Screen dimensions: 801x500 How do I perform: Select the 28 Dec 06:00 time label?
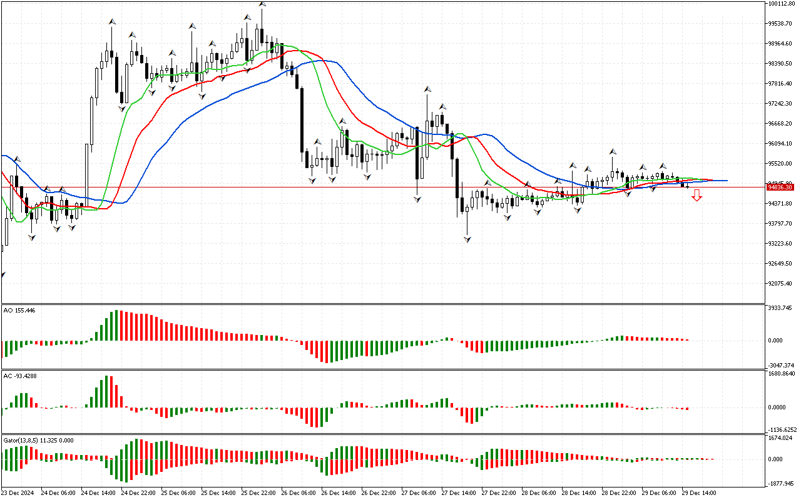tap(539, 493)
